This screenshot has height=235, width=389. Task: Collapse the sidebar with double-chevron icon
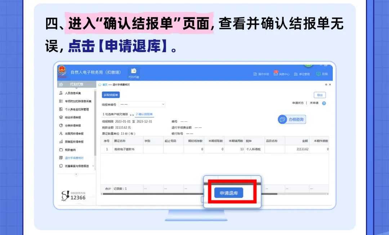point(76,174)
